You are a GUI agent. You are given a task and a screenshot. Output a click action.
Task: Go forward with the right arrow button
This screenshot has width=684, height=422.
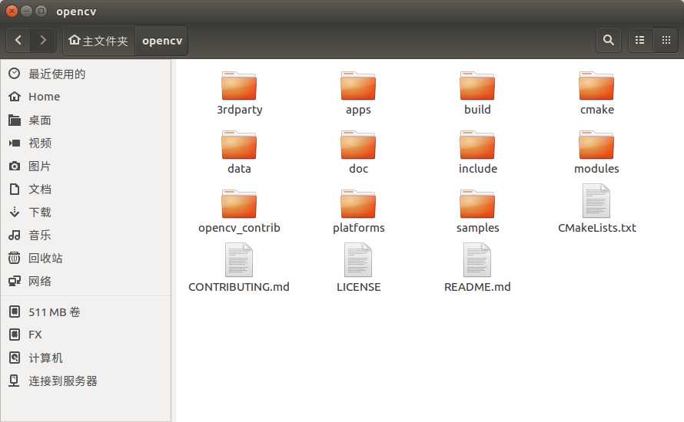[x=43, y=41]
